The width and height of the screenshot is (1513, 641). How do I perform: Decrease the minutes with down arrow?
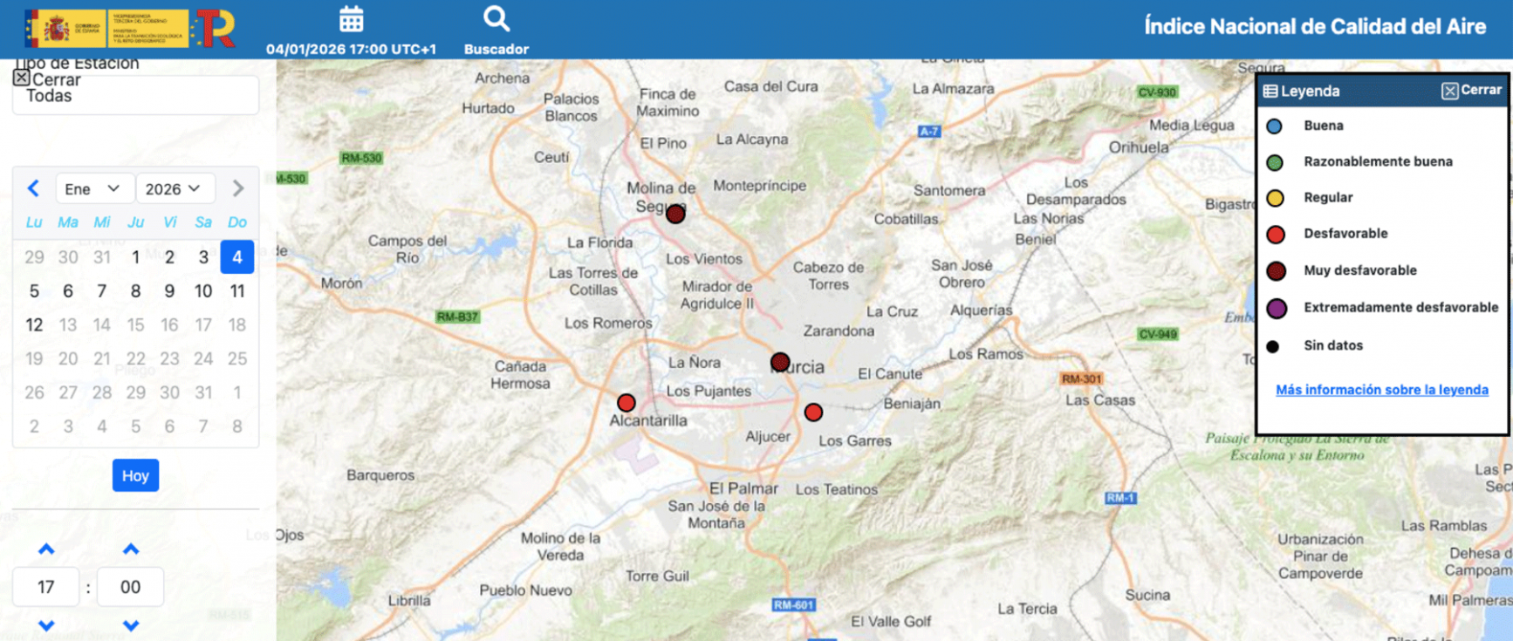pyautogui.click(x=131, y=625)
